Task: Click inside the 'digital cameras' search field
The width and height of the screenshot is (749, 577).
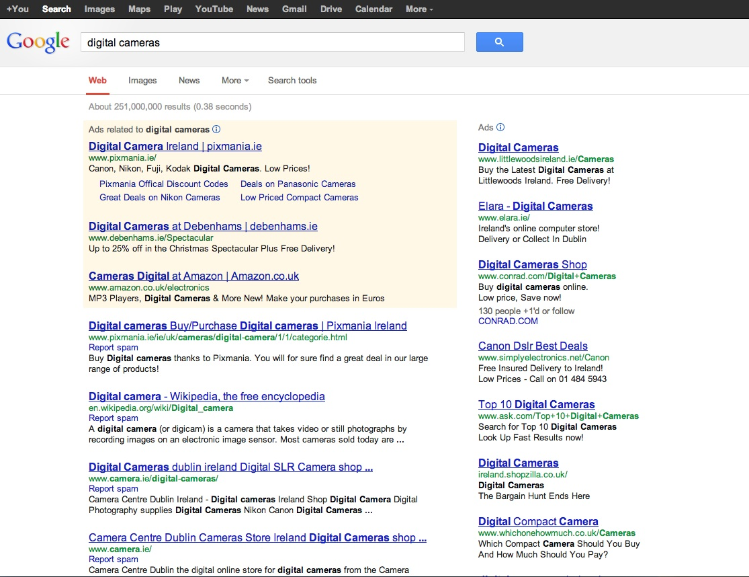Action: click(x=272, y=42)
